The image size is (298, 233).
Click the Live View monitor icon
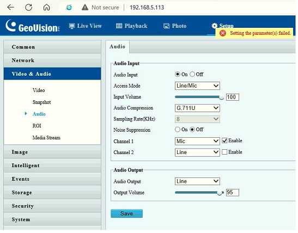pos(72,26)
